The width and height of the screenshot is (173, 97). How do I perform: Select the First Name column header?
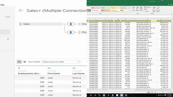pyautogui.click(x=54, y=74)
